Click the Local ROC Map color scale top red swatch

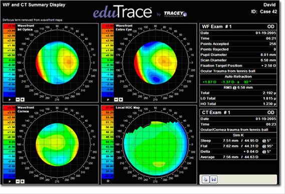pyautogui.click(x=108, y=108)
